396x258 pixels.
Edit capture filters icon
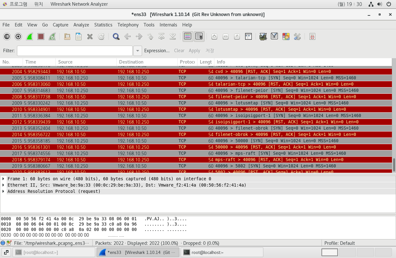263,37
